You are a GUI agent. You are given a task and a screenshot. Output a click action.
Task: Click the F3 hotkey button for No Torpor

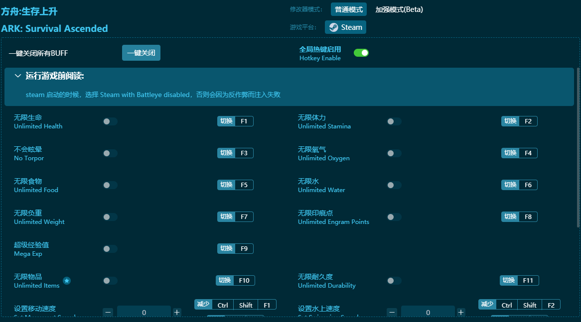pyautogui.click(x=235, y=153)
